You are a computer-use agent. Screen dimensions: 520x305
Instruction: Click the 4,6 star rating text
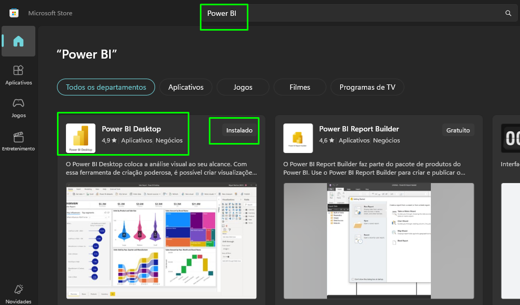click(x=326, y=140)
